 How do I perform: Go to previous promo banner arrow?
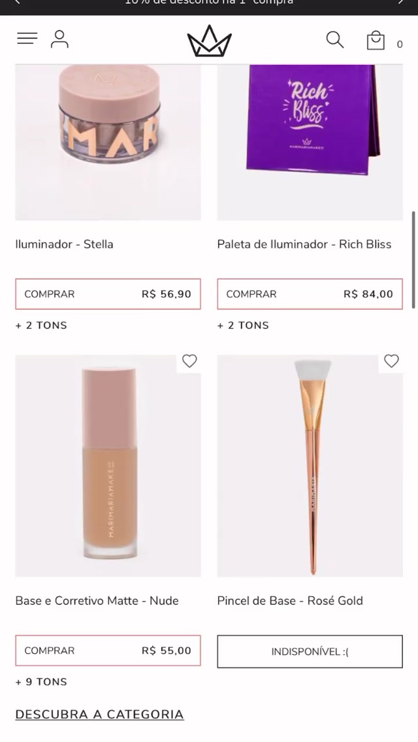[x=17, y=3]
